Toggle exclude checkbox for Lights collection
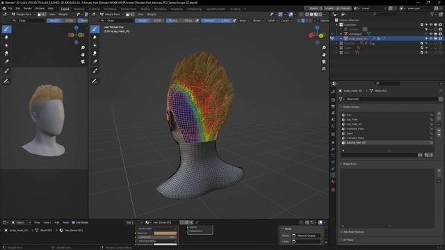Image resolution: width=445 pixels, height=250 pixels. [422, 48]
